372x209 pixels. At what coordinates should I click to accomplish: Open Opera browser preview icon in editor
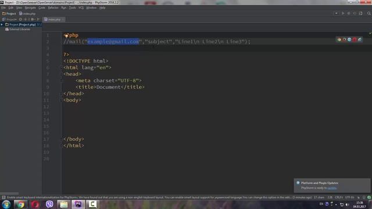tap(355, 39)
